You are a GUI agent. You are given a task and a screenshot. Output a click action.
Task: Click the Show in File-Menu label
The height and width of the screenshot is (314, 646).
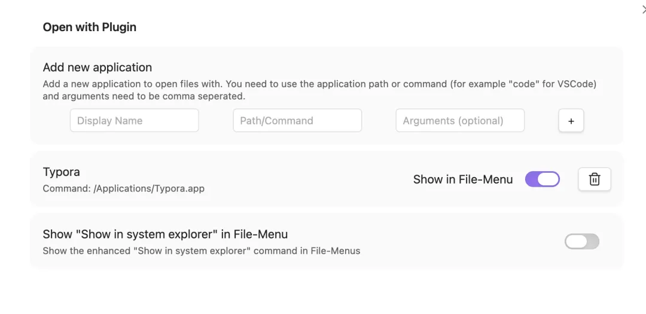(x=463, y=179)
